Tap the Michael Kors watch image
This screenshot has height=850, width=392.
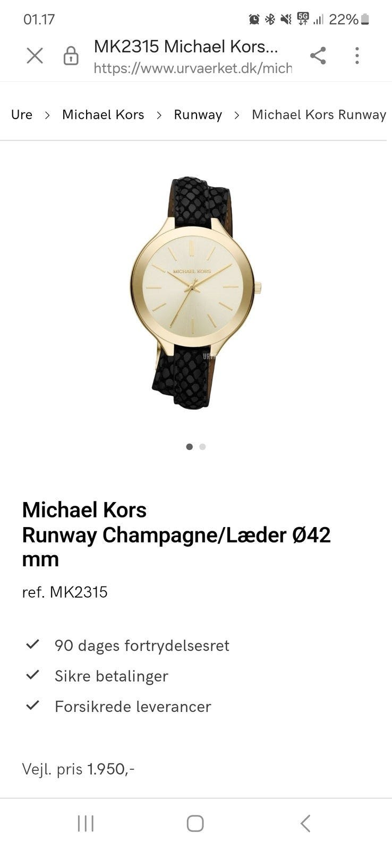pyautogui.click(x=196, y=292)
